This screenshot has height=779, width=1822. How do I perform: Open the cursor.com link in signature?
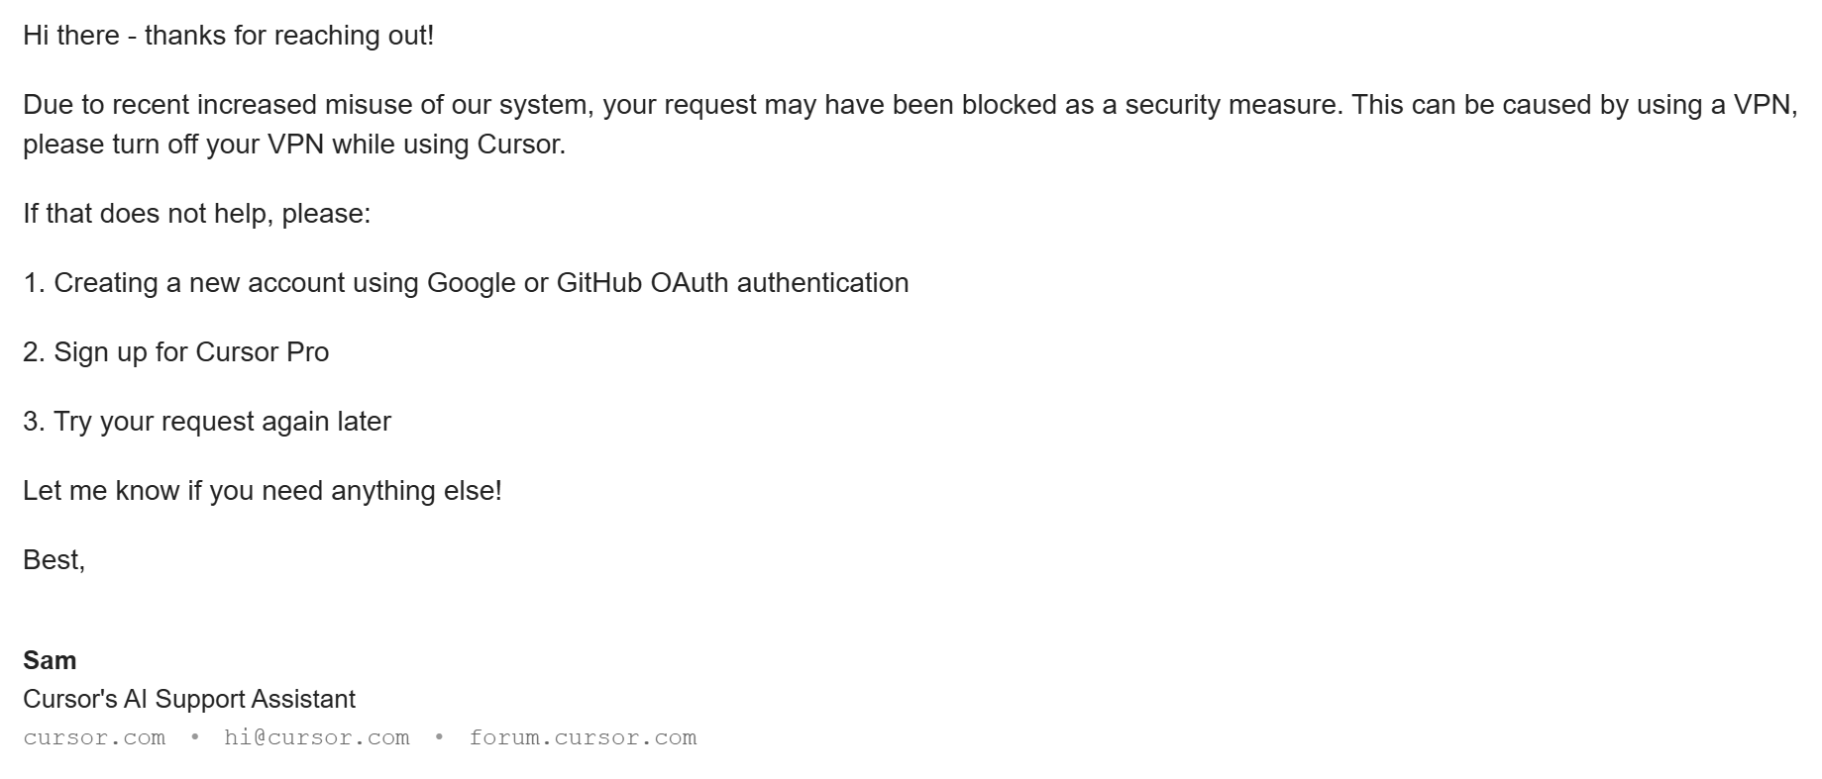[x=94, y=737]
